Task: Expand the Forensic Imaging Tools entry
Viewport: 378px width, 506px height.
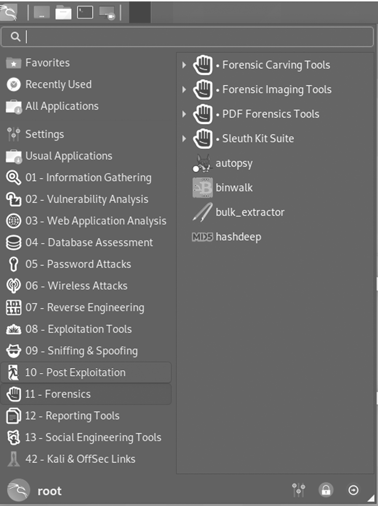Action: (x=184, y=89)
